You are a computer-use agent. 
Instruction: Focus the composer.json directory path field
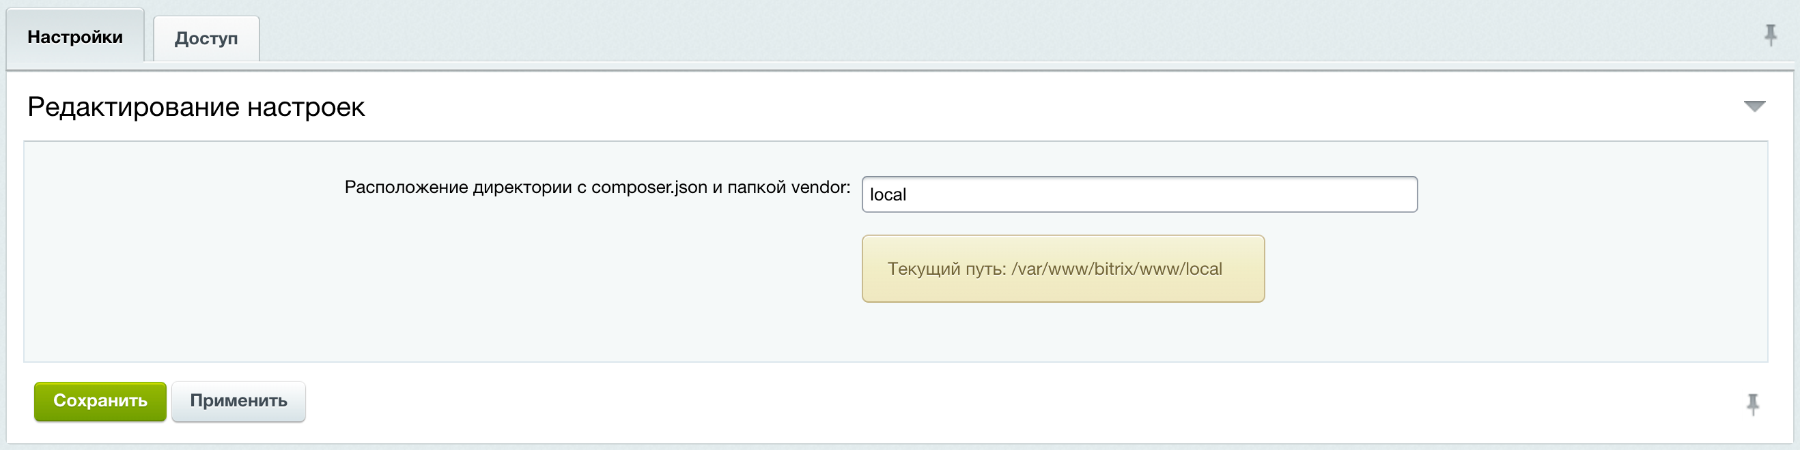tap(1139, 194)
